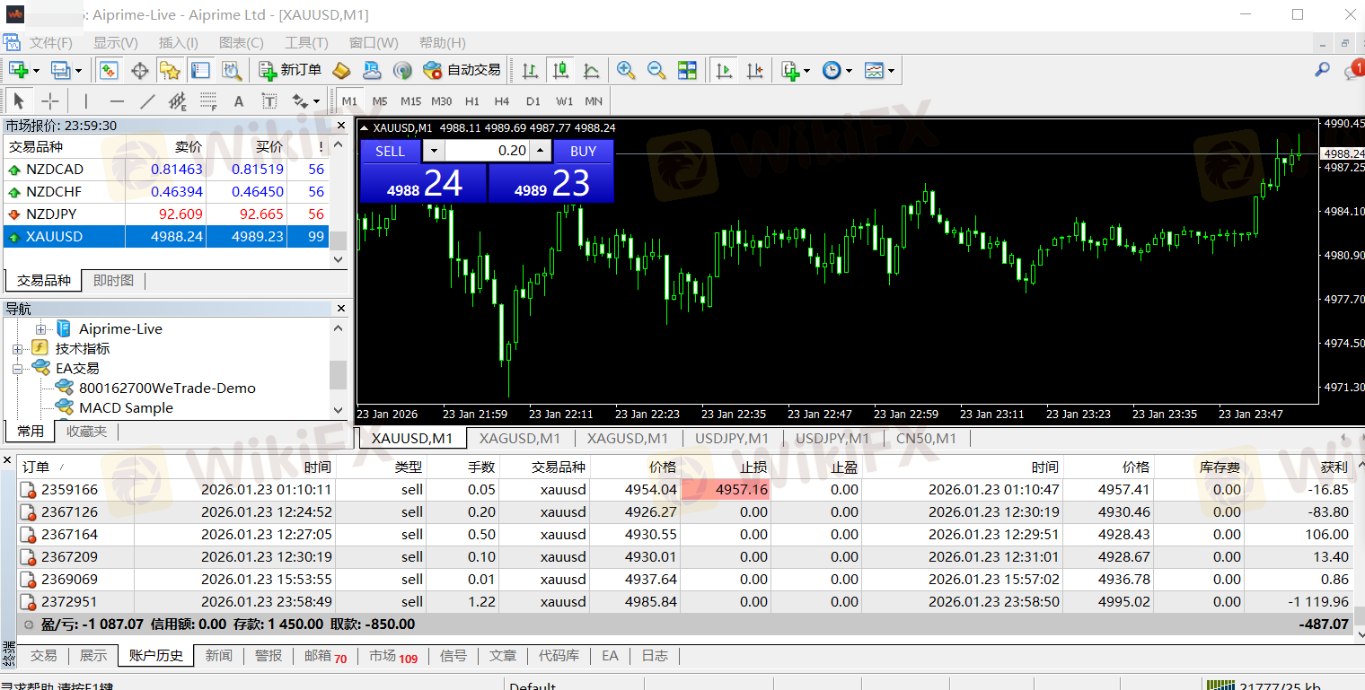The height and width of the screenshot is (690, 1365).
Task: Open the 图表(C) menu
Action: (241, 42)
